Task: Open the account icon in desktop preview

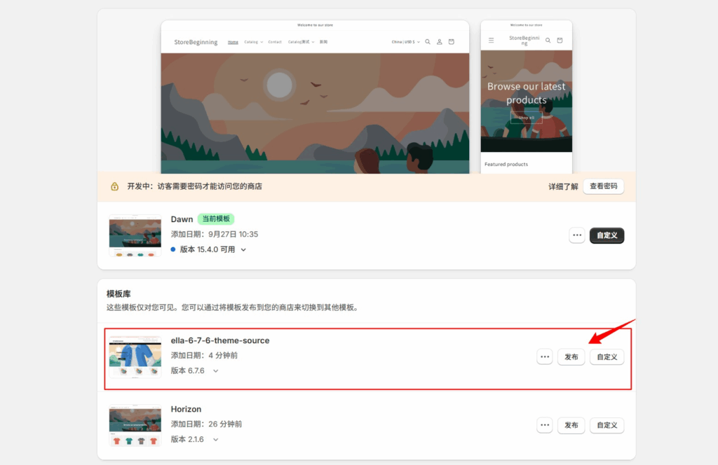Action: coord(440,42)
